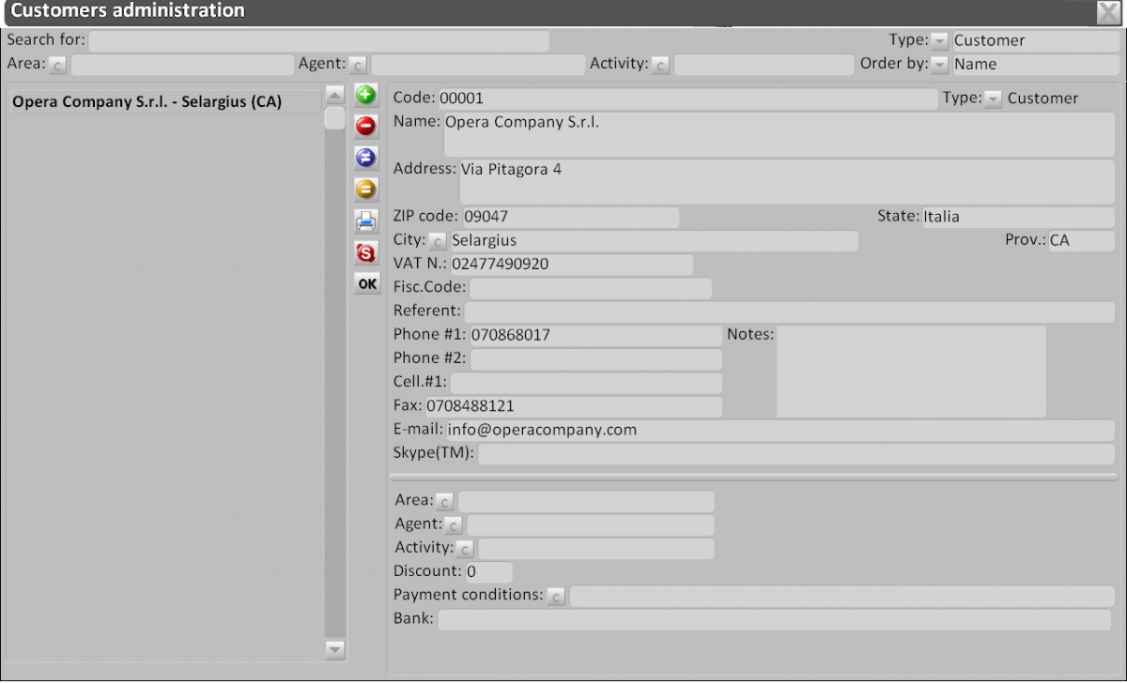Screen dimensions: 1127x683
Task: Click the Payment conditions lookup button
Action: tap(556, 597)
